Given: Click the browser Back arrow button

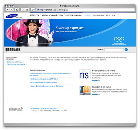Looking at the screenshot, I should [8, 10].
